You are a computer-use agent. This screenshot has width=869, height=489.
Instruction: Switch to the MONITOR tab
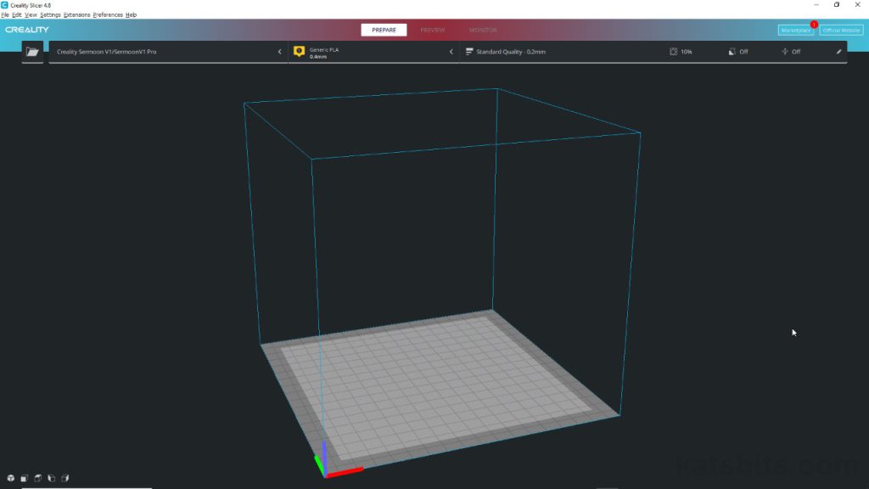coord(483,29)
